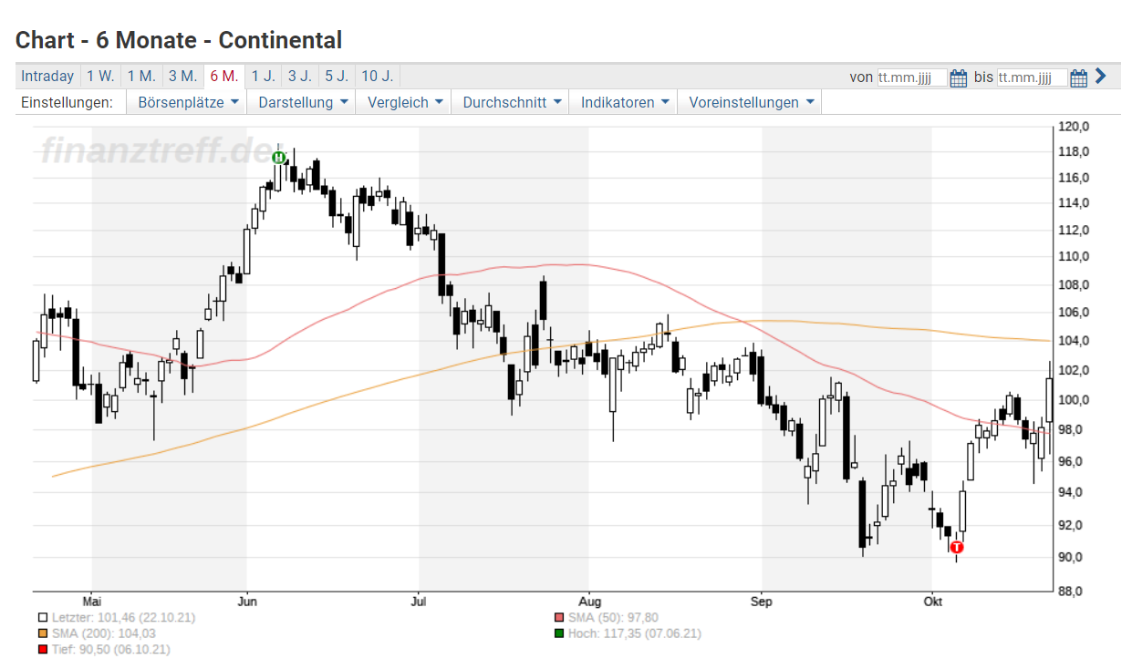Click the 'Mai' x-axis label
This screenshot has width=1132, height=669.
92,602
